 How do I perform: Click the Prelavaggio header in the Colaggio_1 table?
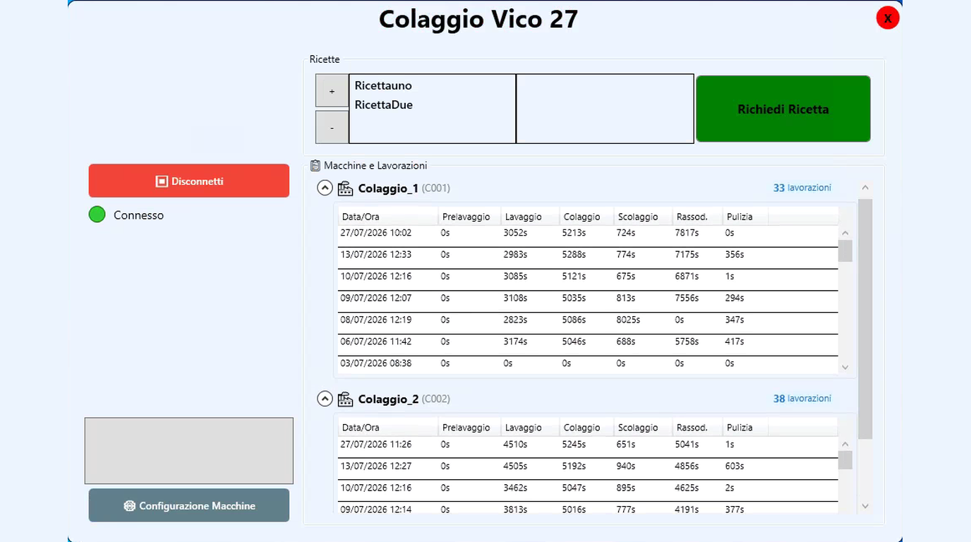[469, 217]
